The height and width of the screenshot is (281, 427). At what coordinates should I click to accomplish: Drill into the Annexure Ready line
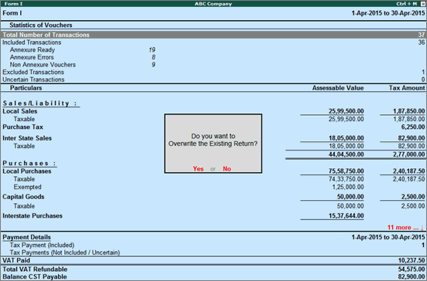pos(213,49)
